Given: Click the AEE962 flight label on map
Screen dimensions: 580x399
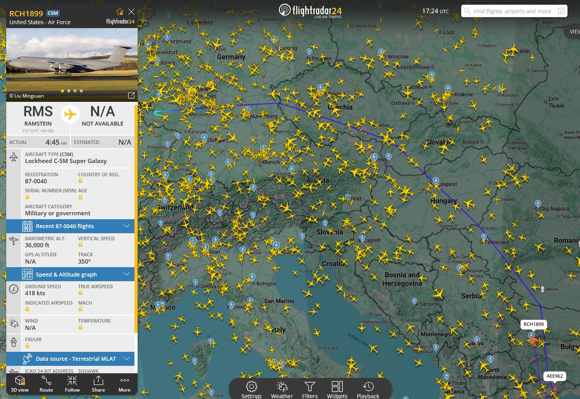Looking at the screenshot, I should tap(555, 376).
